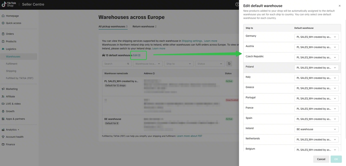Click the Analytics chart icon

click(x=3, y=130)
